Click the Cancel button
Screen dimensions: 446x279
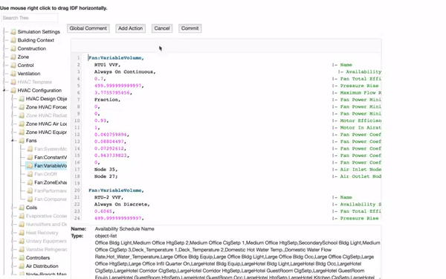pos(162,28)
